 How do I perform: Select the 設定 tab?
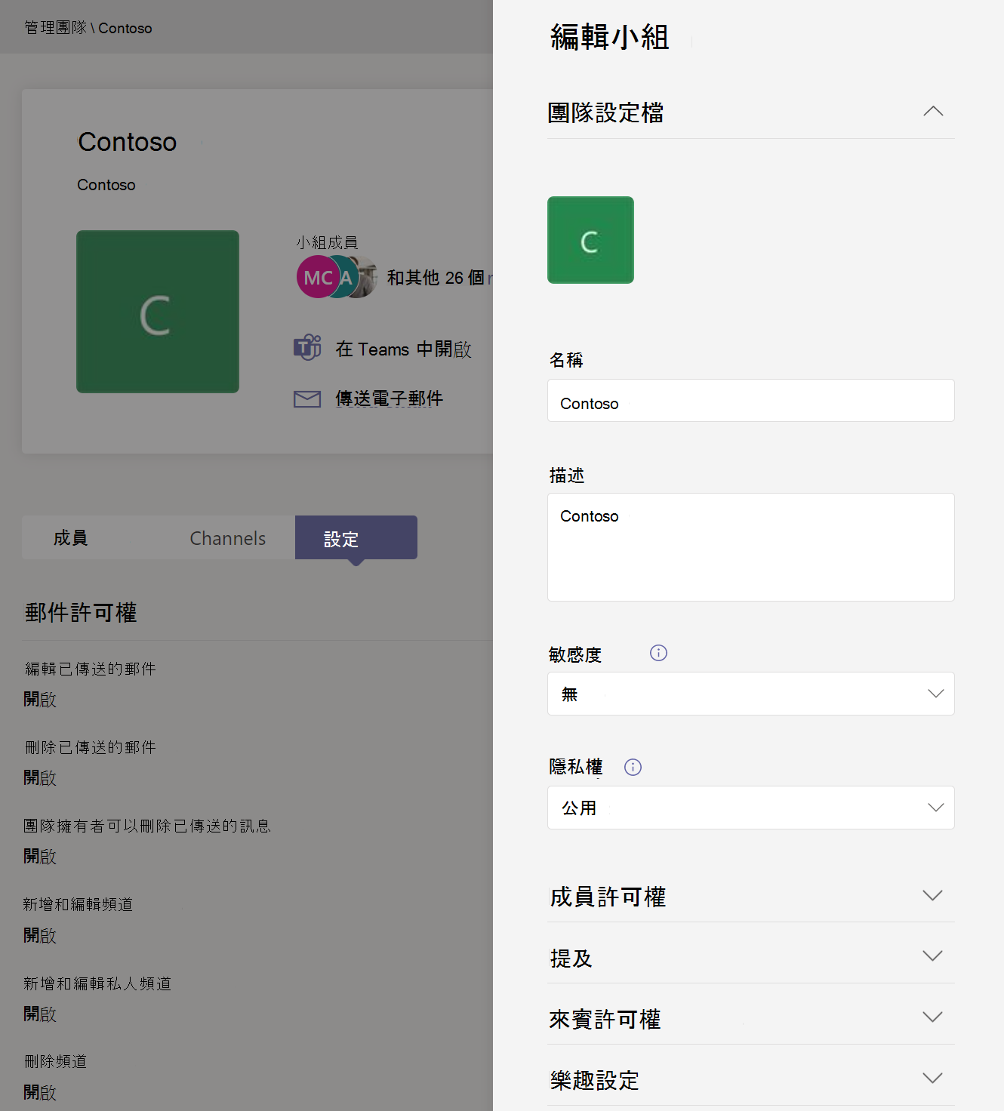tap(356, 538)
